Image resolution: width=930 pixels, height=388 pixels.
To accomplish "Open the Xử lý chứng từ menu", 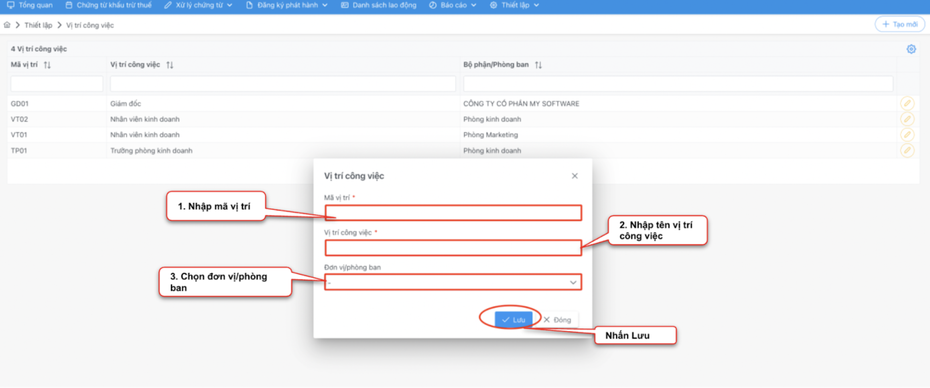I will (198, 5).
